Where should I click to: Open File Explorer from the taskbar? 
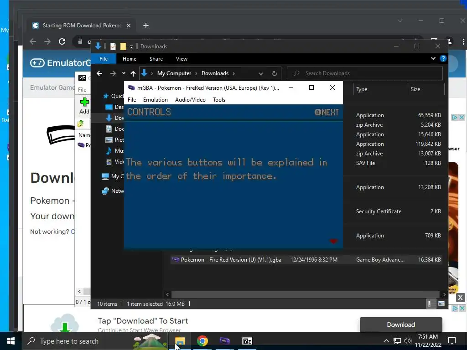(180, 341)
